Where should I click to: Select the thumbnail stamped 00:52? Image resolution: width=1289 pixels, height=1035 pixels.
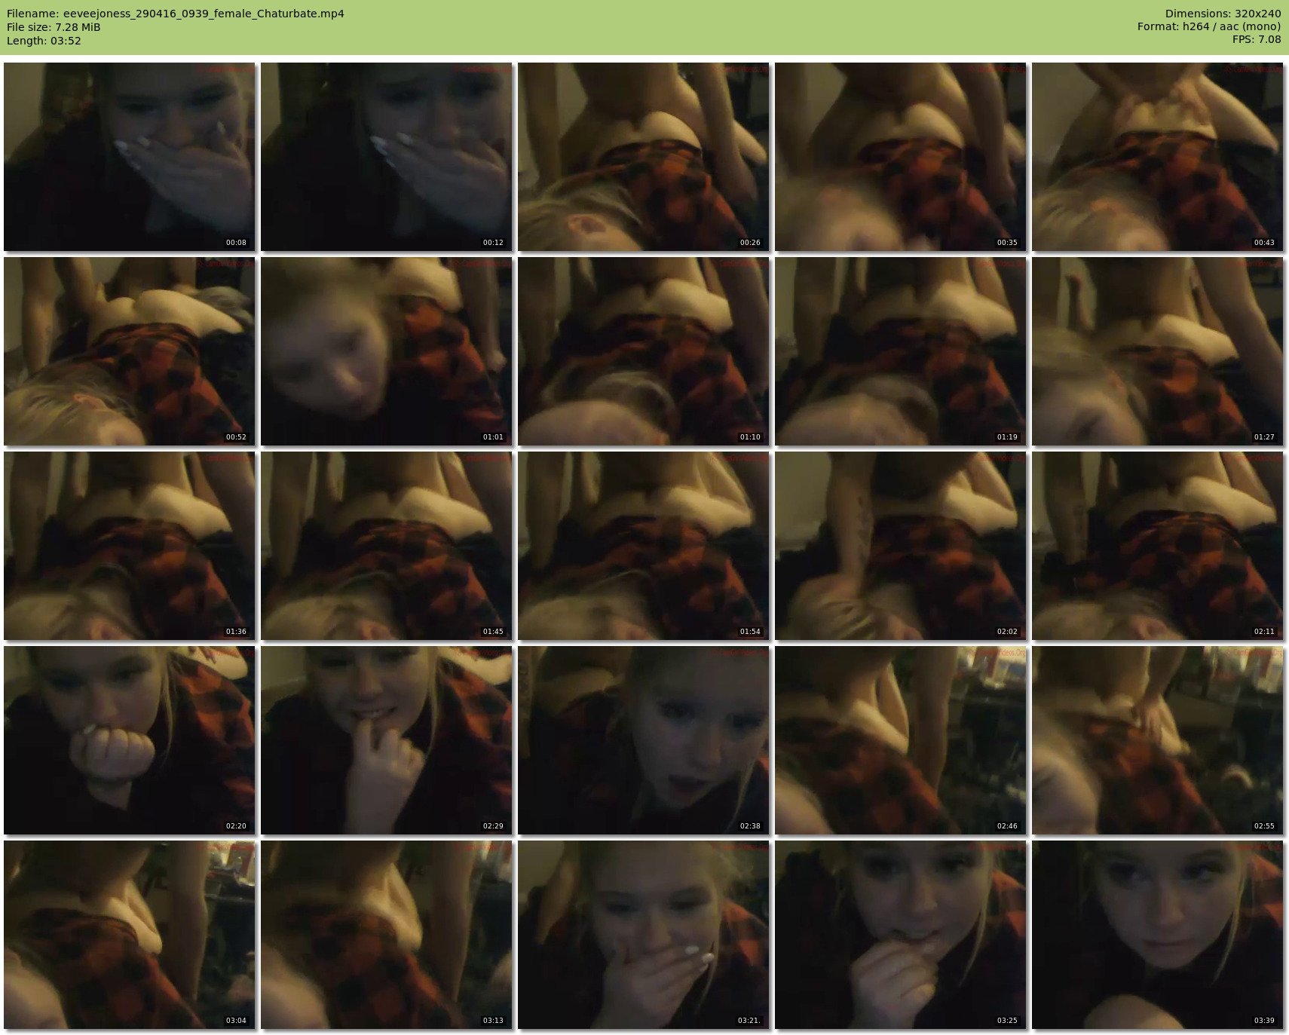pos(130,351)
